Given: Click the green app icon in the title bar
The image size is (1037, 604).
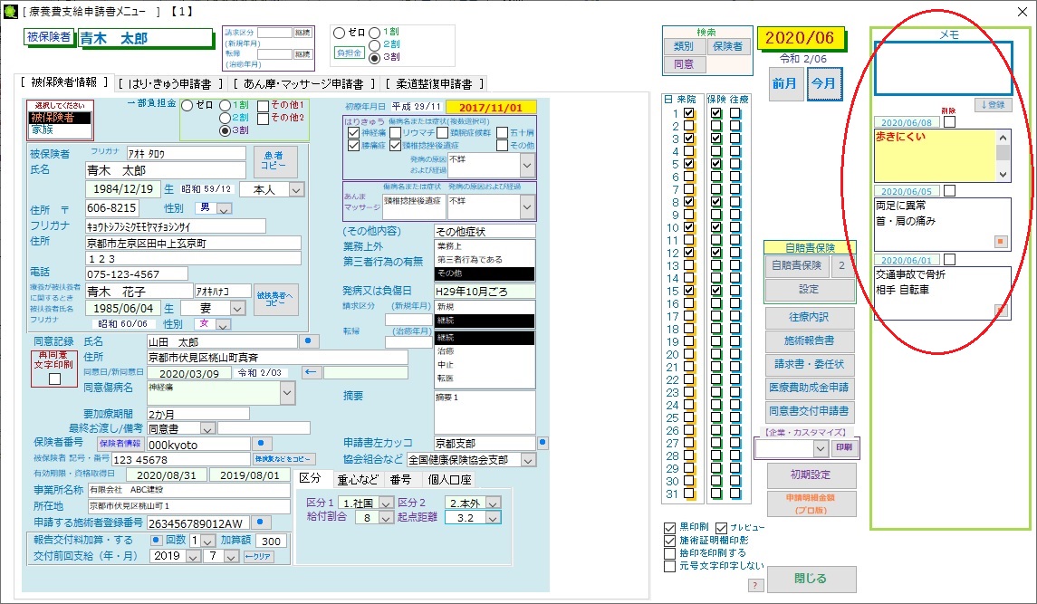Looking at the screenshot, I should point(10,11).
